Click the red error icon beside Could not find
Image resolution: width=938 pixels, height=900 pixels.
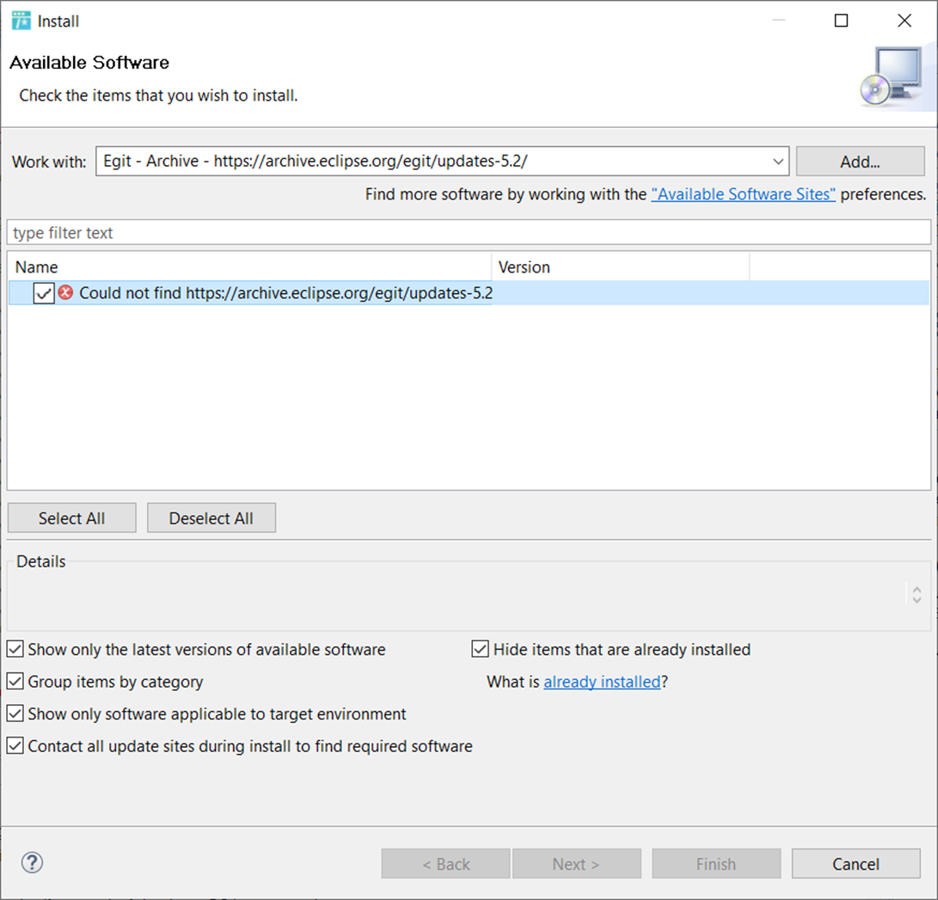[x=66, y=292]
